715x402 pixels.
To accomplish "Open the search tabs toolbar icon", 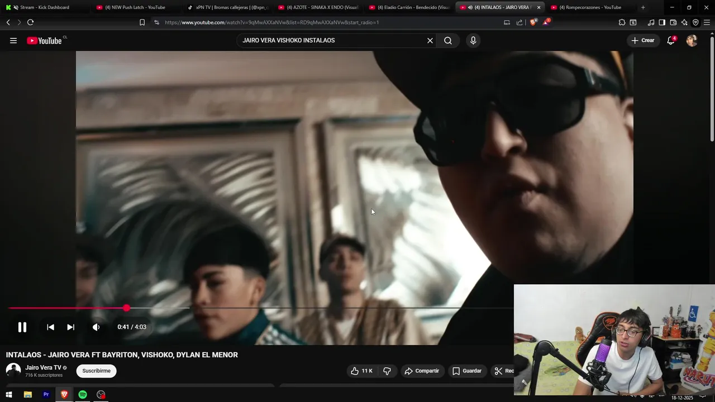I will point(633,22).
